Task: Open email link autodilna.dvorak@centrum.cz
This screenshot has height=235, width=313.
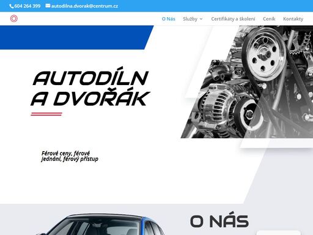Action: [84, 6]
